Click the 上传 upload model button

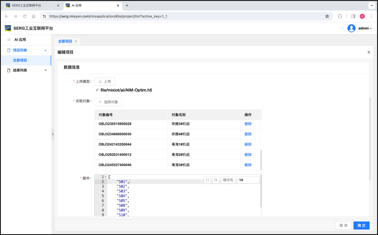105,82
